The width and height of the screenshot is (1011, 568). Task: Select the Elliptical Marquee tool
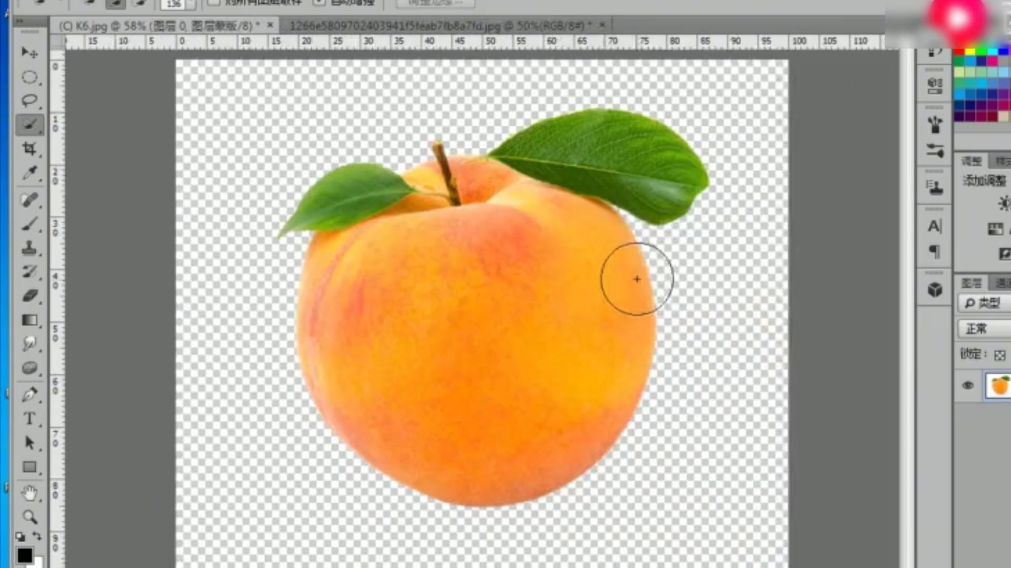pos(29,78)
